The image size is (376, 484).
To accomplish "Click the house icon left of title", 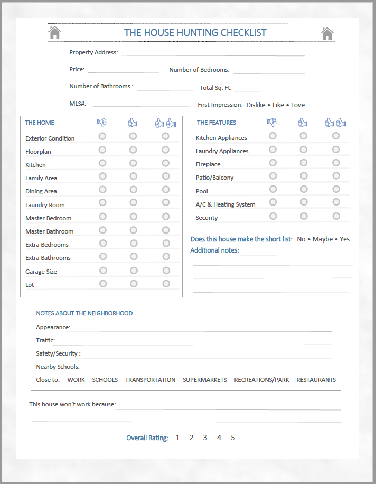I will coord(55,33).
